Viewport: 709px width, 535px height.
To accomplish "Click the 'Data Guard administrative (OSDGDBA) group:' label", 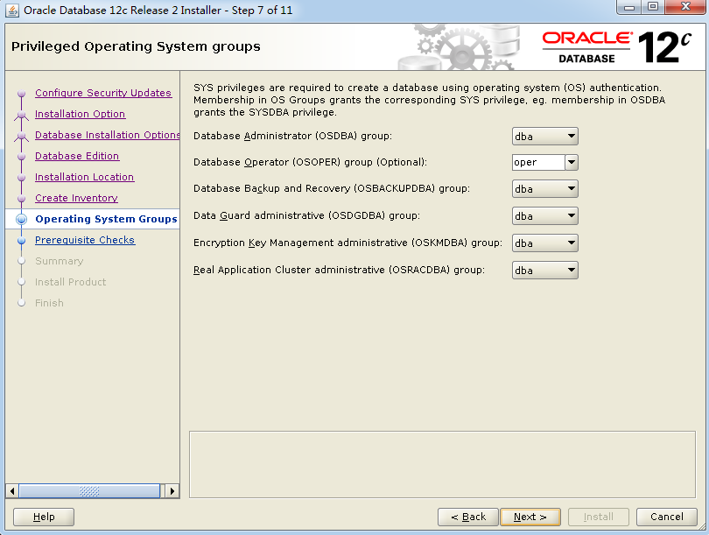I will pos(306,215).
